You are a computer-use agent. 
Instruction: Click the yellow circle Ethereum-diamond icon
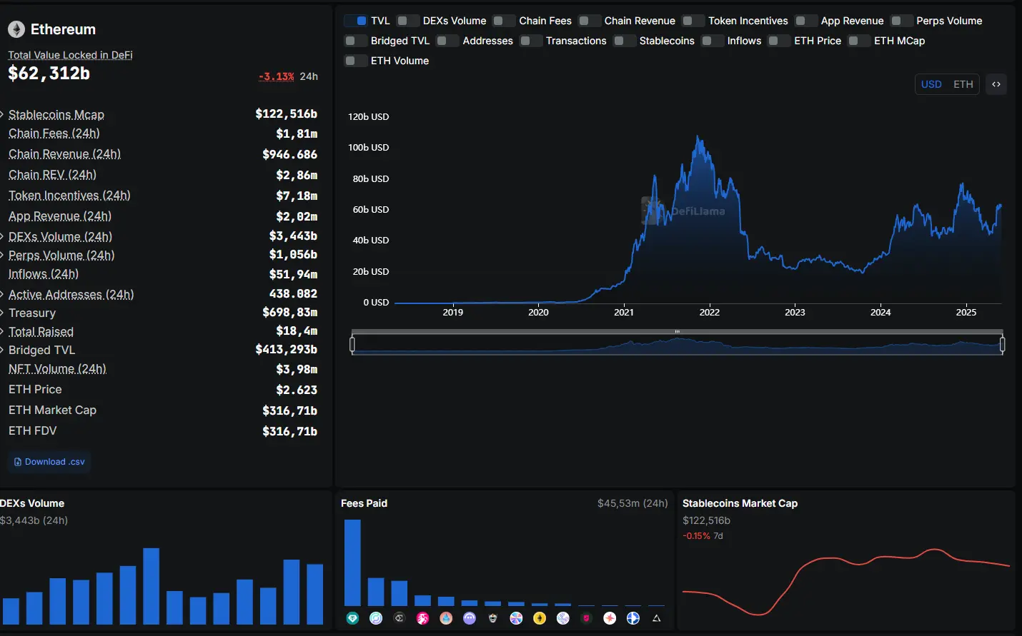pyautogui.click(x=540, y=618)
